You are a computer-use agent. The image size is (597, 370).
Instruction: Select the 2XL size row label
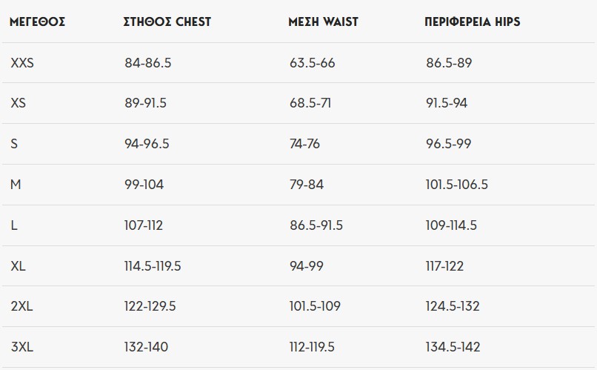pyautogui.click(x=21, y=306)
